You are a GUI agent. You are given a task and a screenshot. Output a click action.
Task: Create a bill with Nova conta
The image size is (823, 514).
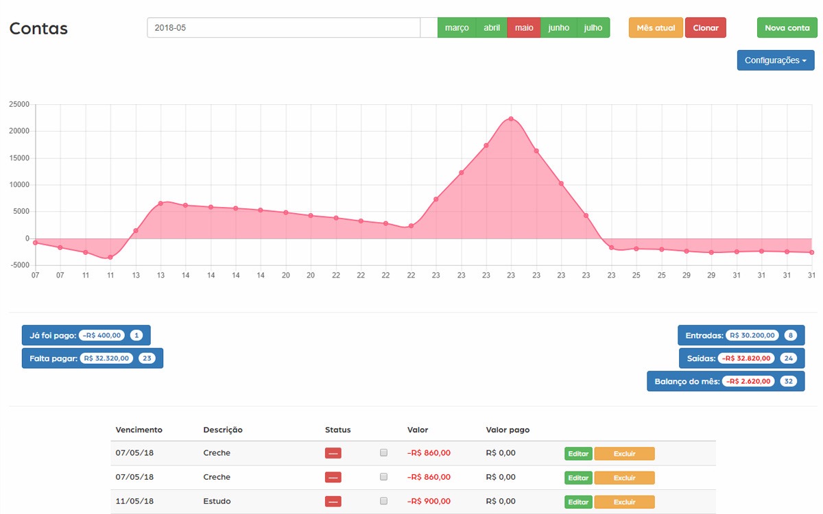tap(787, 28)
